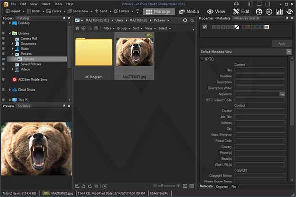296x197 pixels.
Task: Toggle Easy-Select marker beside This PC
Action: 3,100
